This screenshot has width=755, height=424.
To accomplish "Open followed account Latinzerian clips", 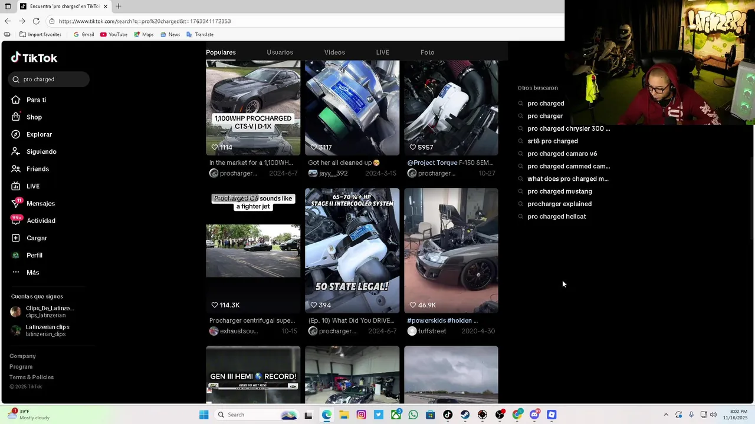I will (40, 330).
